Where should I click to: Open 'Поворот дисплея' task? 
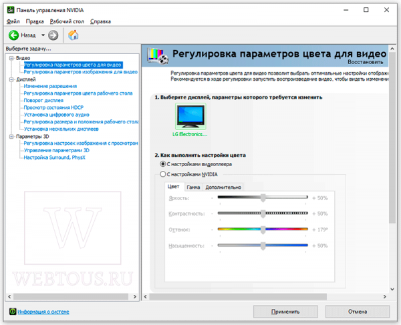click(x=43, y=101)
